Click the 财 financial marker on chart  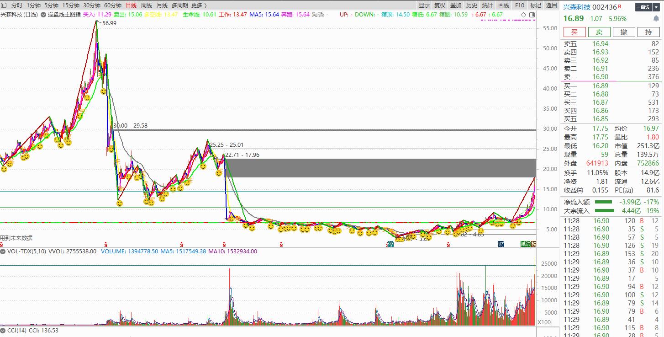[501, 244]
